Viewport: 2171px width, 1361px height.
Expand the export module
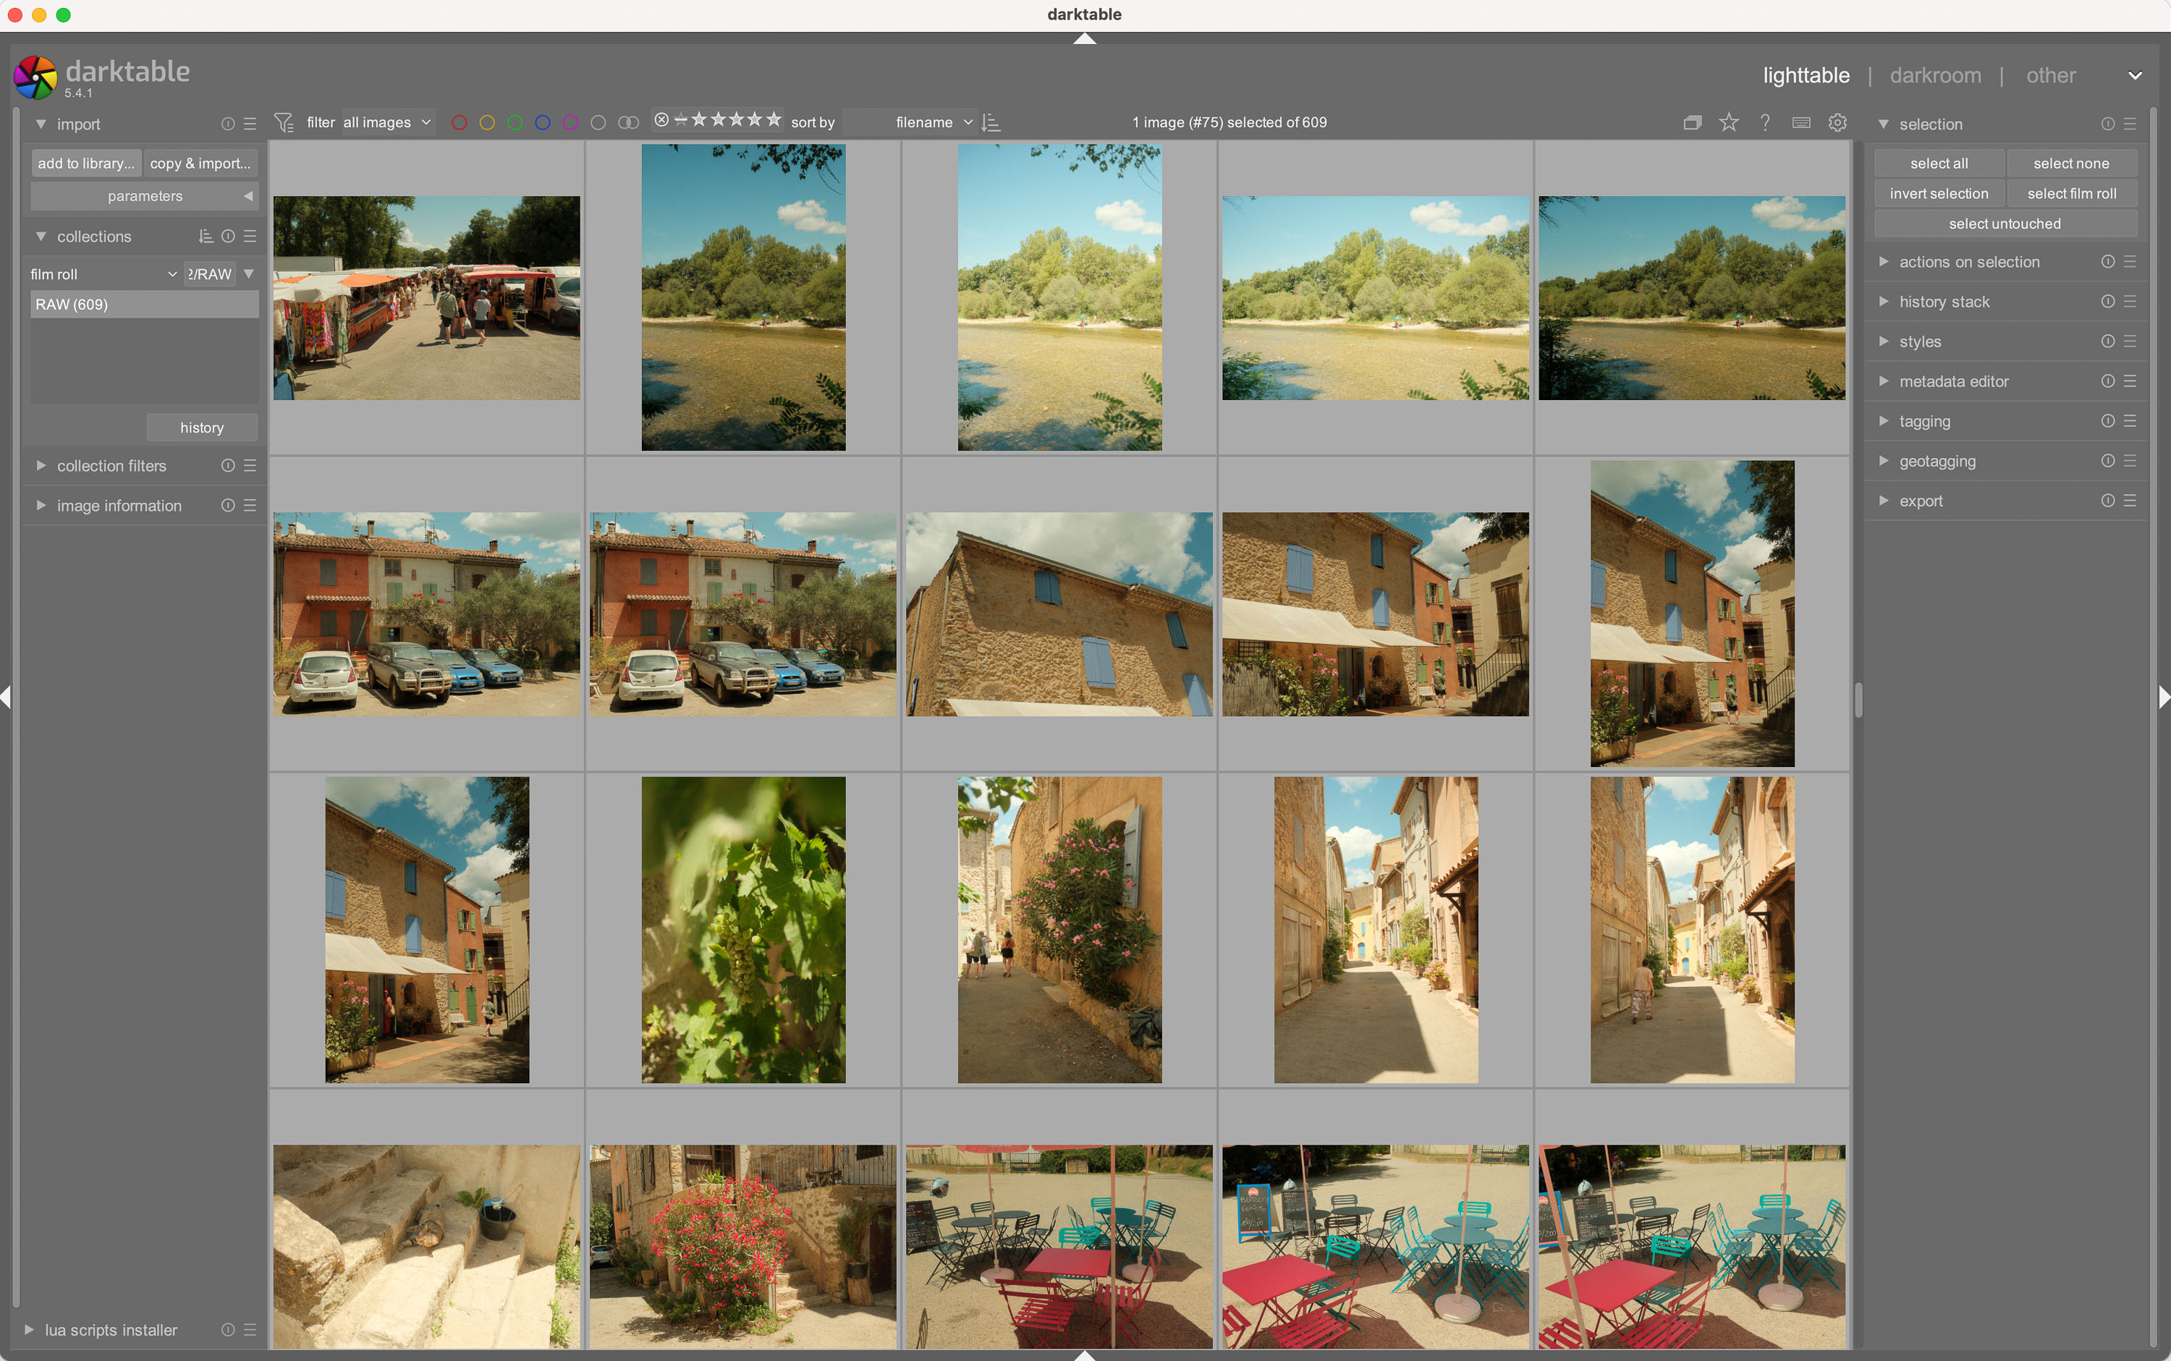pyautogui.click(x=1883, y=501)
